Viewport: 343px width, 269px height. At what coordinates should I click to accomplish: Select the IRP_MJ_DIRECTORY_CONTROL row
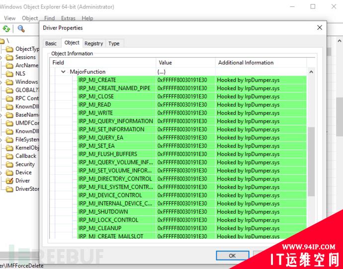(x=191, y=179)
